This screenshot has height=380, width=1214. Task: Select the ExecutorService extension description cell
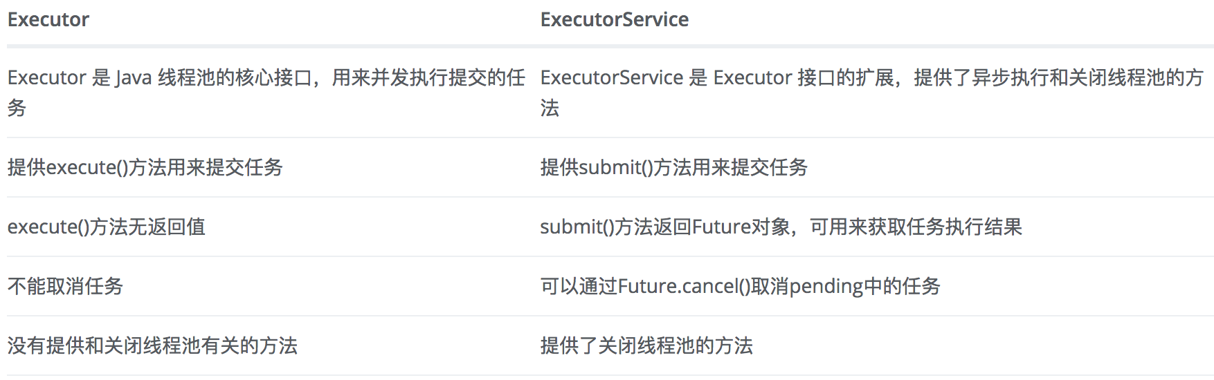tap(872, 93)
